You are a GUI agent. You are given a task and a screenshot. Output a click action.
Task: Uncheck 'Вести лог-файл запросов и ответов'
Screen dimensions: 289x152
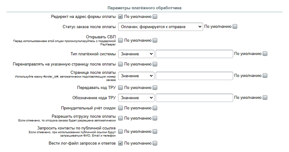(x=121, y=143)
